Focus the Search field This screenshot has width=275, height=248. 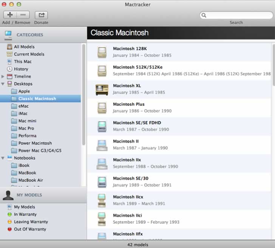tap(236, 15)
